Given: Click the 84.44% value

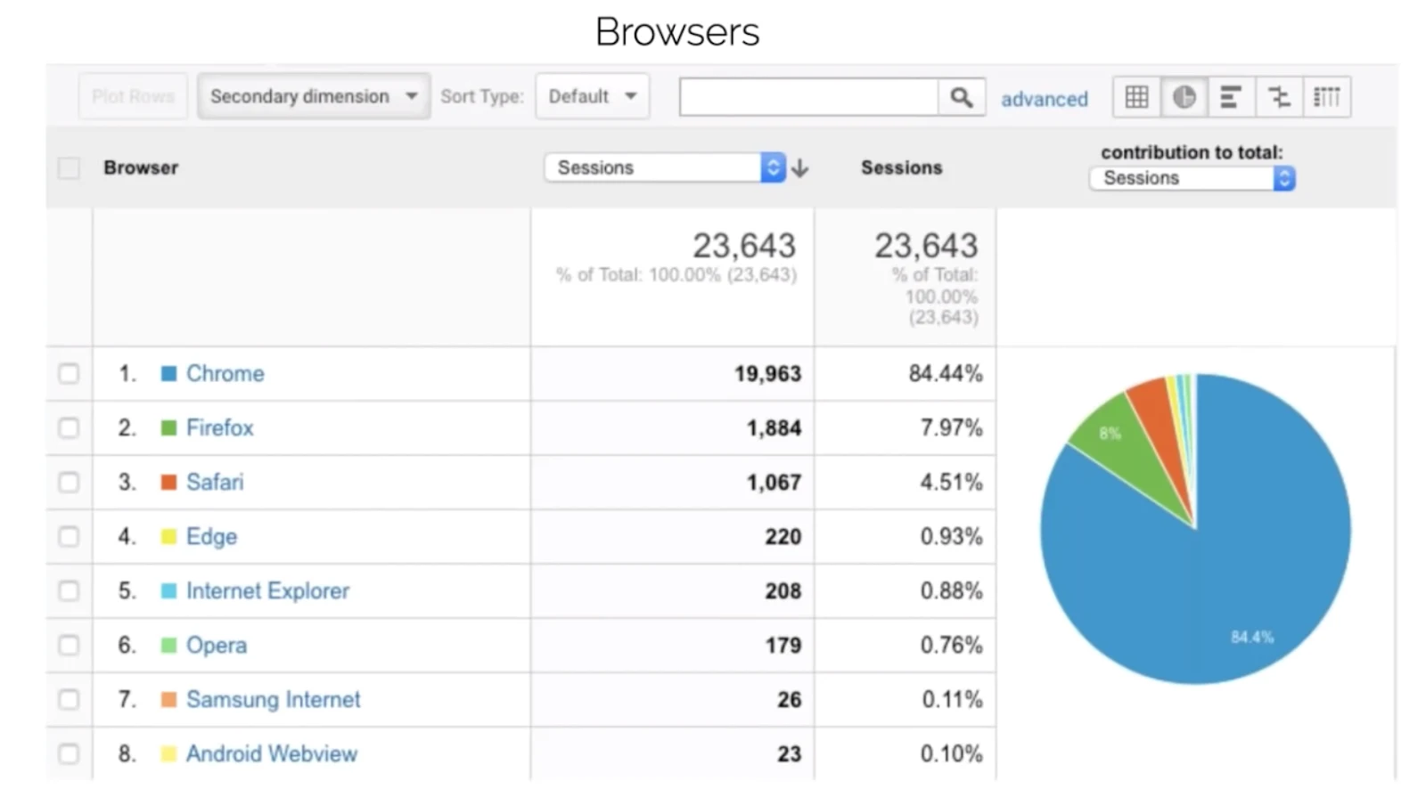Looking at the screenshot, I should (x=946, y=373).
